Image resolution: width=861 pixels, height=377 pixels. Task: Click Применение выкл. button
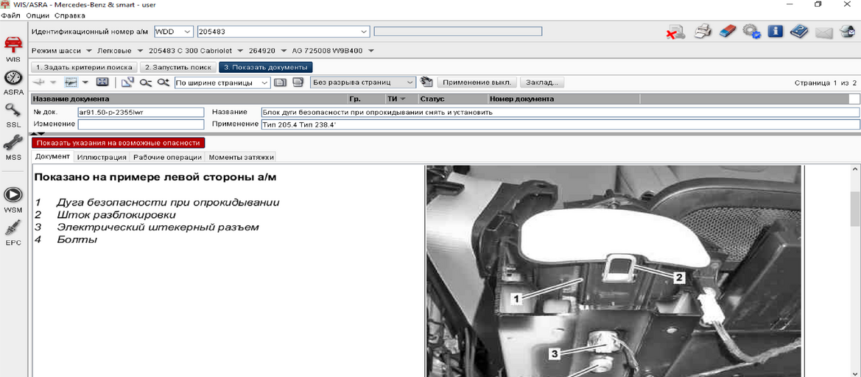tap(477, 82)
